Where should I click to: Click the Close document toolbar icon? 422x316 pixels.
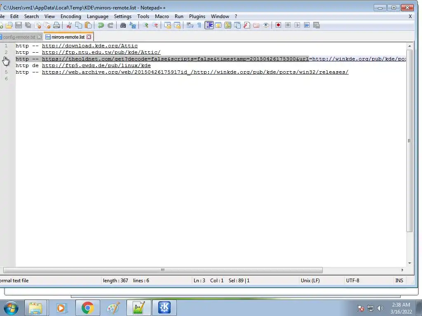click(38, 25)
